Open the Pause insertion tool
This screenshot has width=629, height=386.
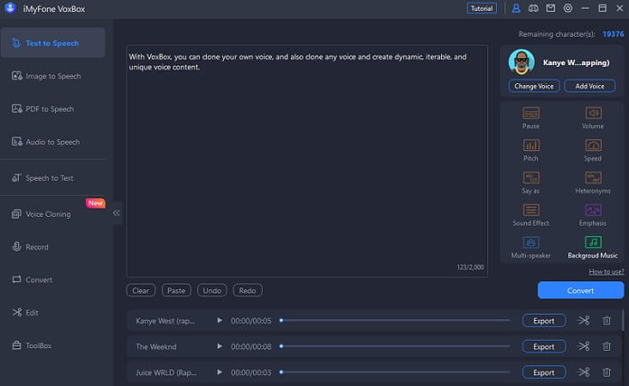[530, 118]
